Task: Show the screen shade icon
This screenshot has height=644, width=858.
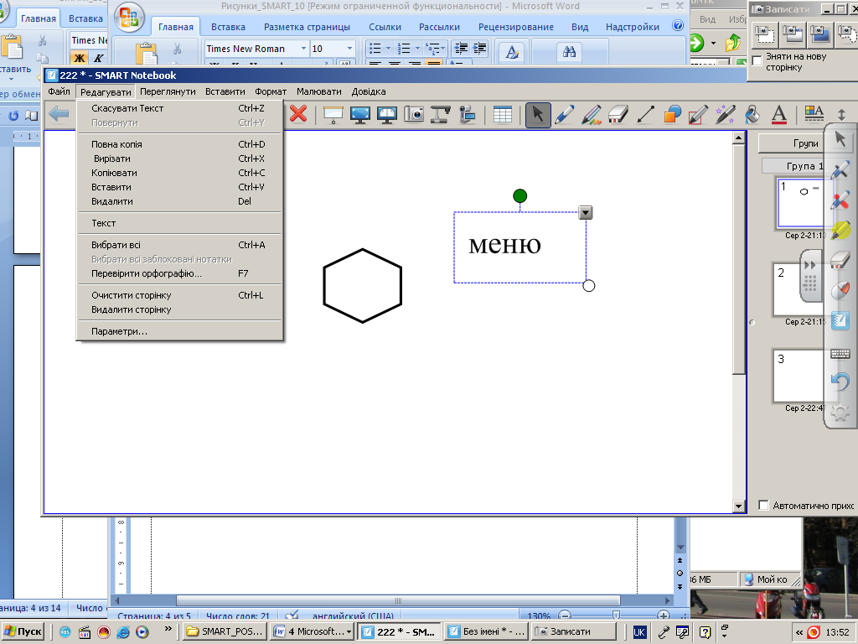Action: click(x=333, y=114)
